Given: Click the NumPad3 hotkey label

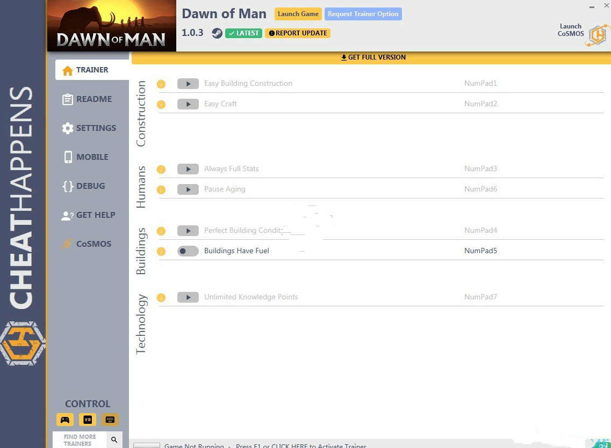Looking at the screenshot, I should click(480, 169).
